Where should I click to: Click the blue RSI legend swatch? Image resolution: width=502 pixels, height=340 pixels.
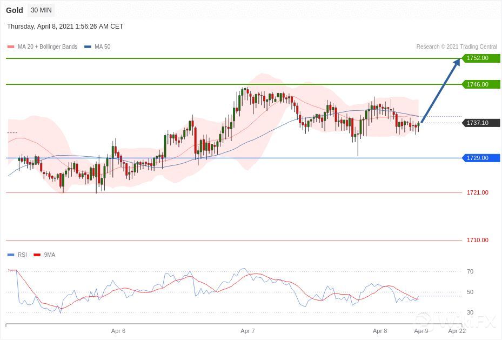point(11,255)
